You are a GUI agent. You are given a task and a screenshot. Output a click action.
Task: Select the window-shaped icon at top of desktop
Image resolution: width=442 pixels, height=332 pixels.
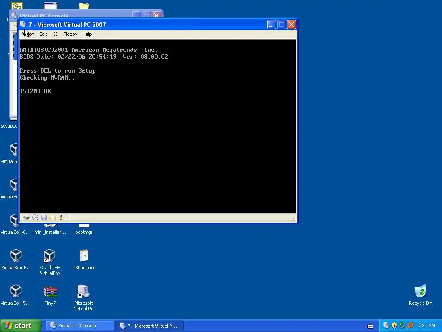(51, 5)
